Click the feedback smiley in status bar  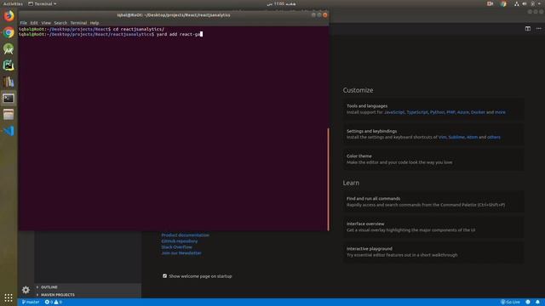(x=528, y=303)
